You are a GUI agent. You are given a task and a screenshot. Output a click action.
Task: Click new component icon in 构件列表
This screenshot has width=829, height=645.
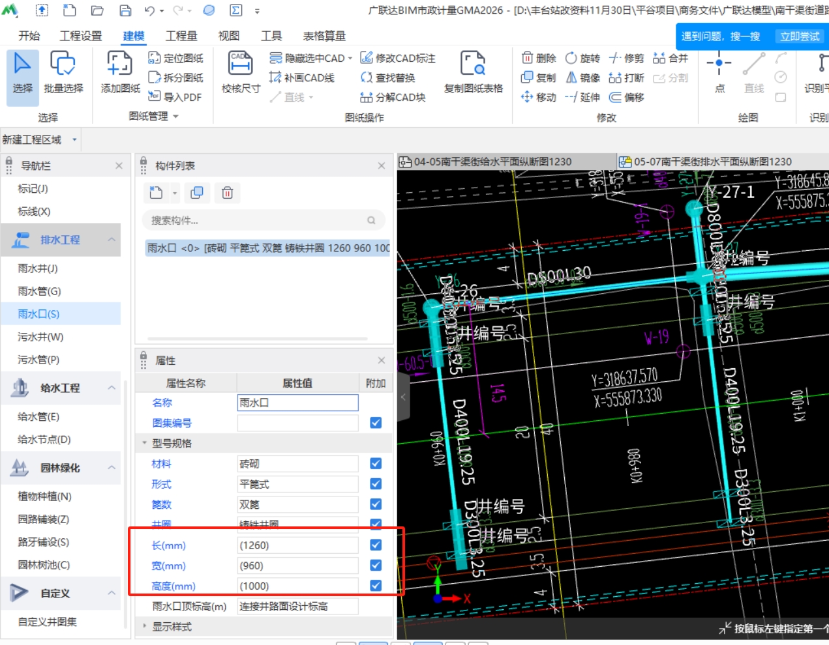[x=156, y=193]
